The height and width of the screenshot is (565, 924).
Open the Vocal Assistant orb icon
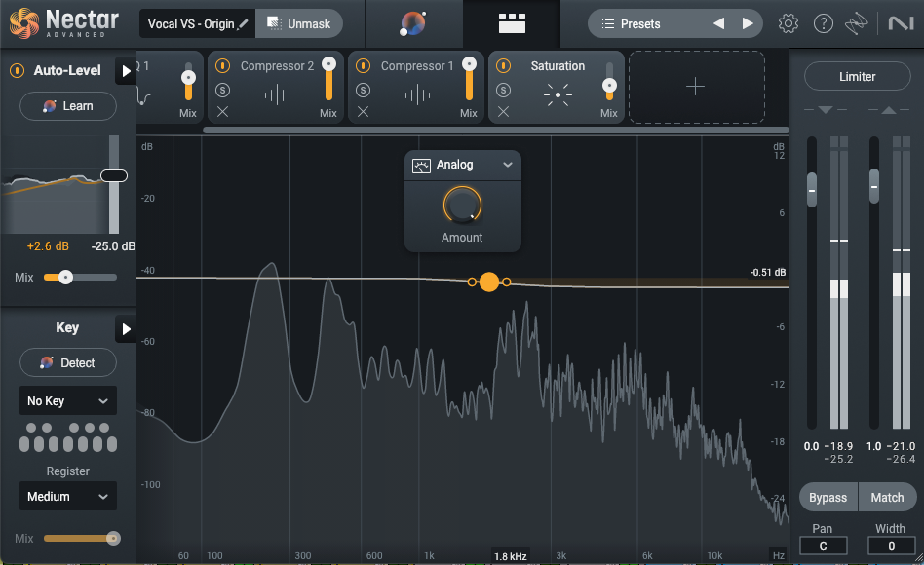pyautogui.click(x=413, y=23)
